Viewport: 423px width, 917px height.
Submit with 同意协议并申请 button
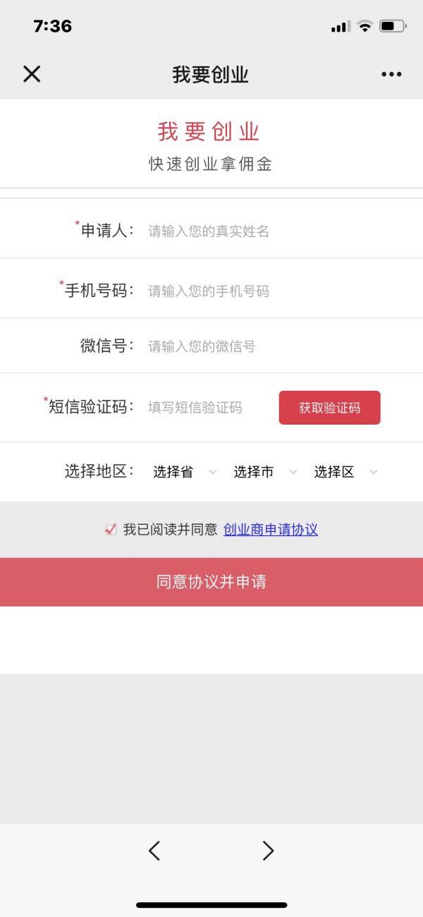pyautogui.click(x=211, y=582)
